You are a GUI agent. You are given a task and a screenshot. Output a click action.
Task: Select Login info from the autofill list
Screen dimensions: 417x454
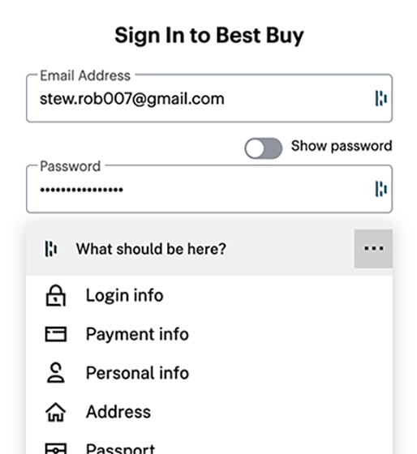[209, 296]
